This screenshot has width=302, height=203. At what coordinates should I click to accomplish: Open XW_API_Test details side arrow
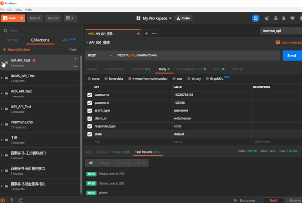click(76, 59)
